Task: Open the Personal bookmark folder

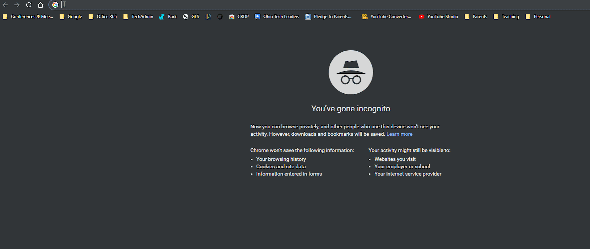Action: 538,17
